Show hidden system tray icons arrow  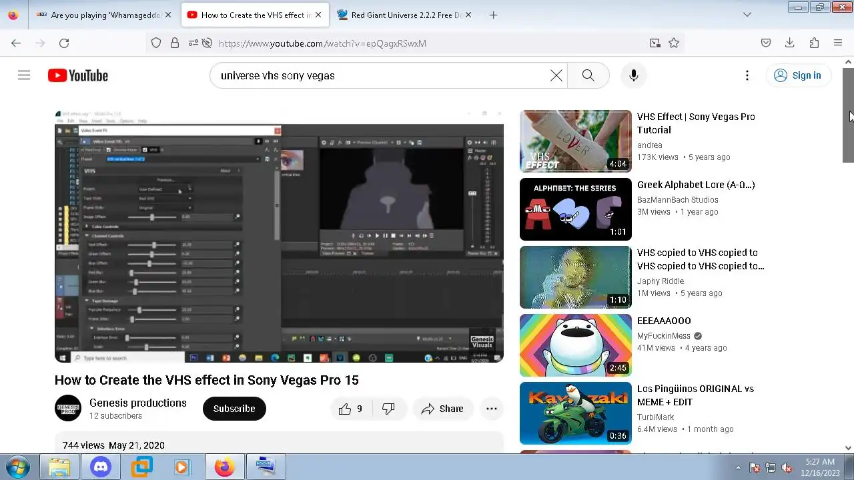click(738, 467)
